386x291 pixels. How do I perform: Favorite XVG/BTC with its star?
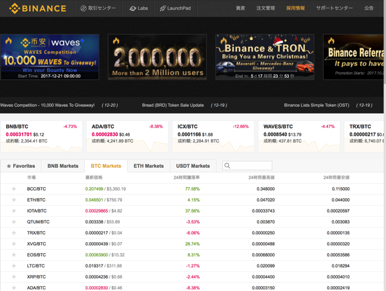click(x=14, y=244)
